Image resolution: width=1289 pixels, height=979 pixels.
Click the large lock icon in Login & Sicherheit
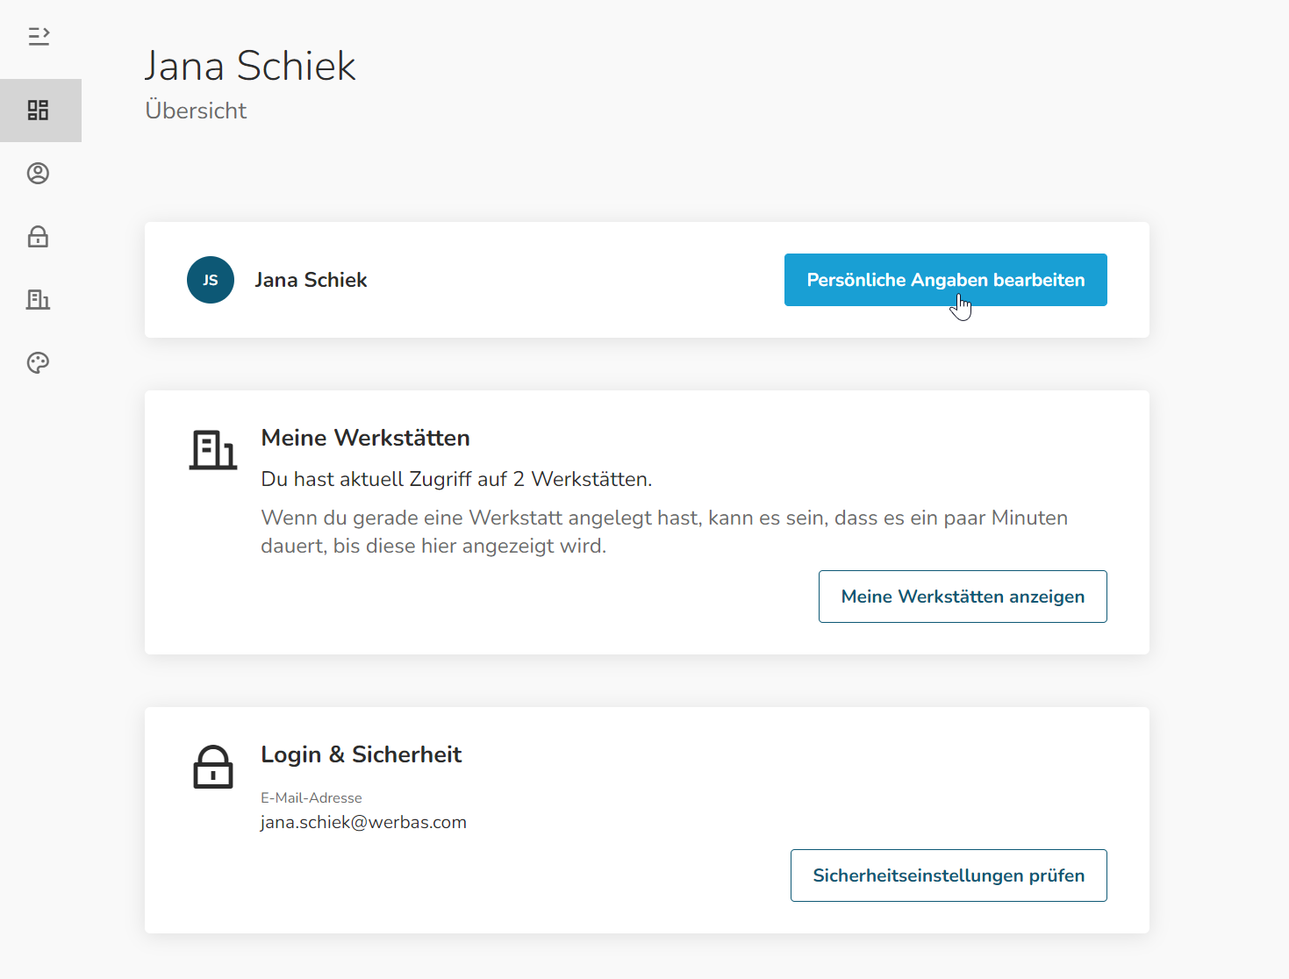click(x=213, y=768)
